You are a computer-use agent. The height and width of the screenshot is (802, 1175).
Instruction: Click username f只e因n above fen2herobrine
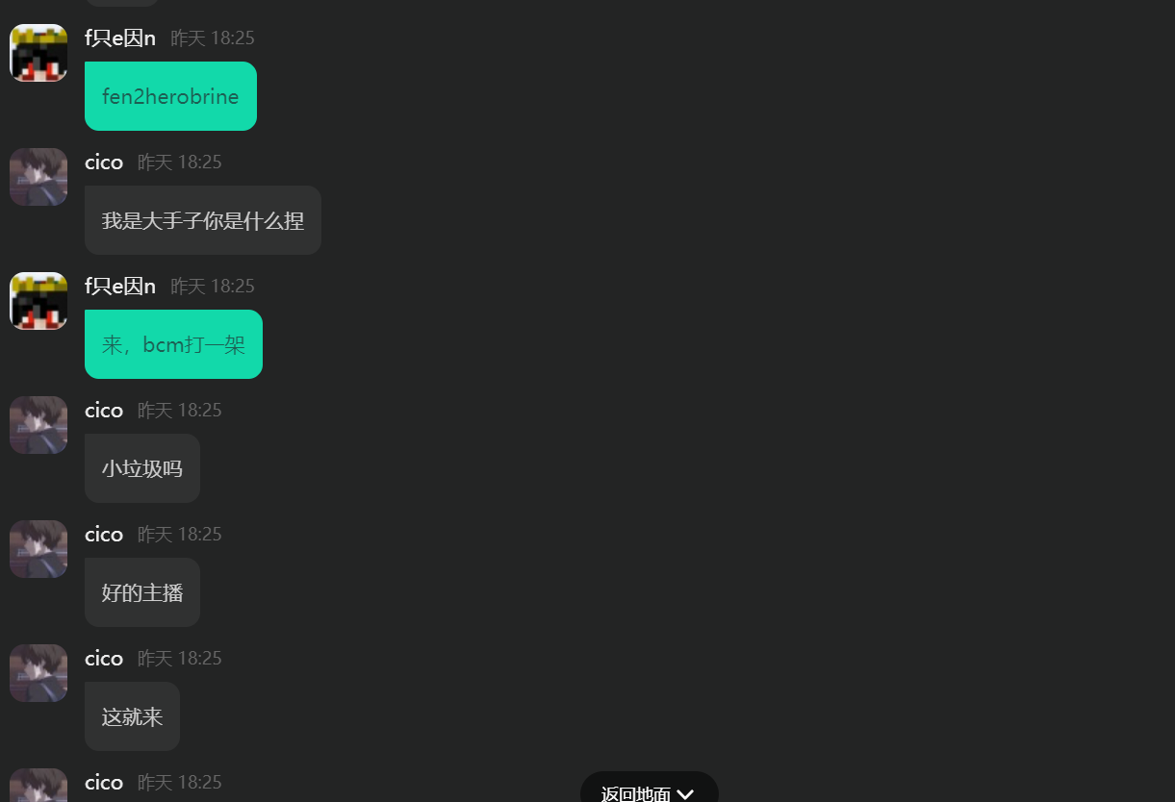(120, 38)
